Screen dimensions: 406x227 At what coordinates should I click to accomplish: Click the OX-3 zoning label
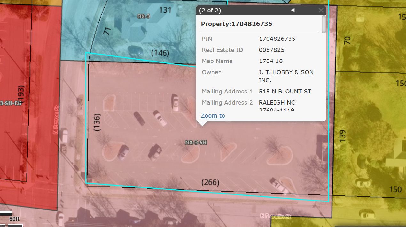(x=144, y=16)
